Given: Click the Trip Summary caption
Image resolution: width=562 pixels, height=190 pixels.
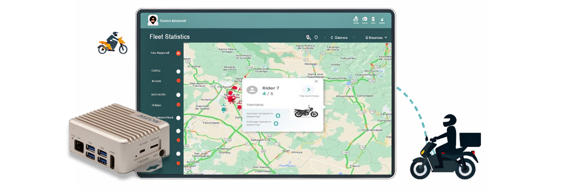Looking at the screenshot, I should 309,96.
